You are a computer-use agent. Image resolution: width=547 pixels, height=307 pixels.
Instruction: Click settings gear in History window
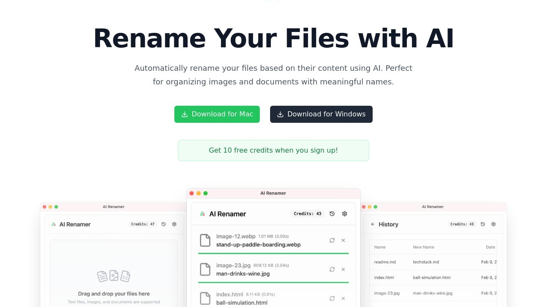(x=494, y=224)
